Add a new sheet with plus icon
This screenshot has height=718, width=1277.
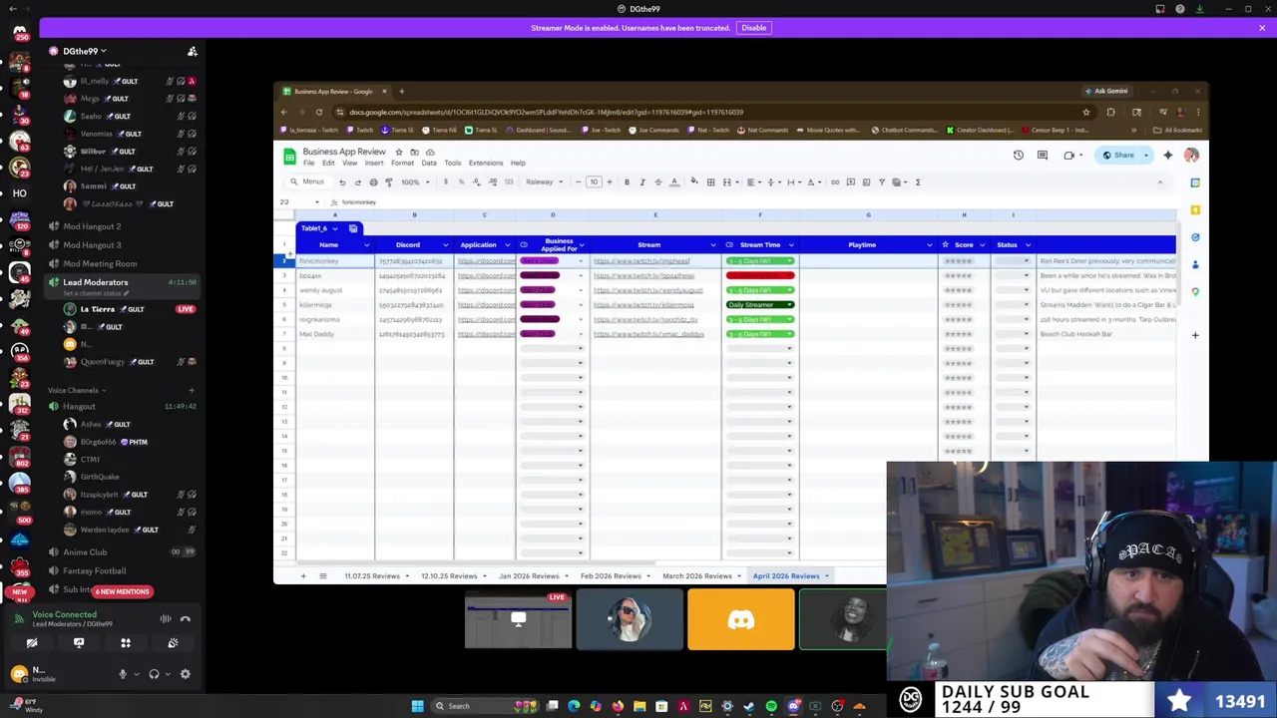(303, 576)
